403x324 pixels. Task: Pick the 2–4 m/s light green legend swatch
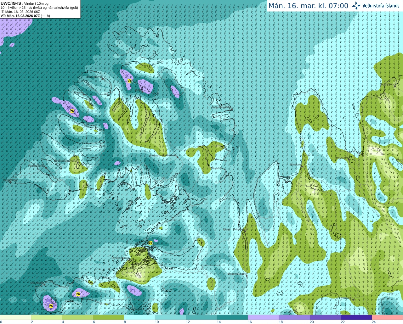[47, 317]
